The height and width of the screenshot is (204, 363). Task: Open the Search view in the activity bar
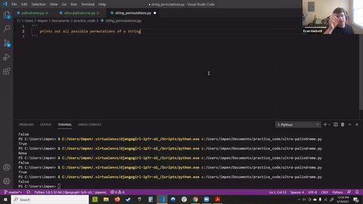tap(6, 28)
